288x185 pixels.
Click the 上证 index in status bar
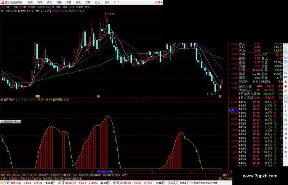tap(6, 183)
